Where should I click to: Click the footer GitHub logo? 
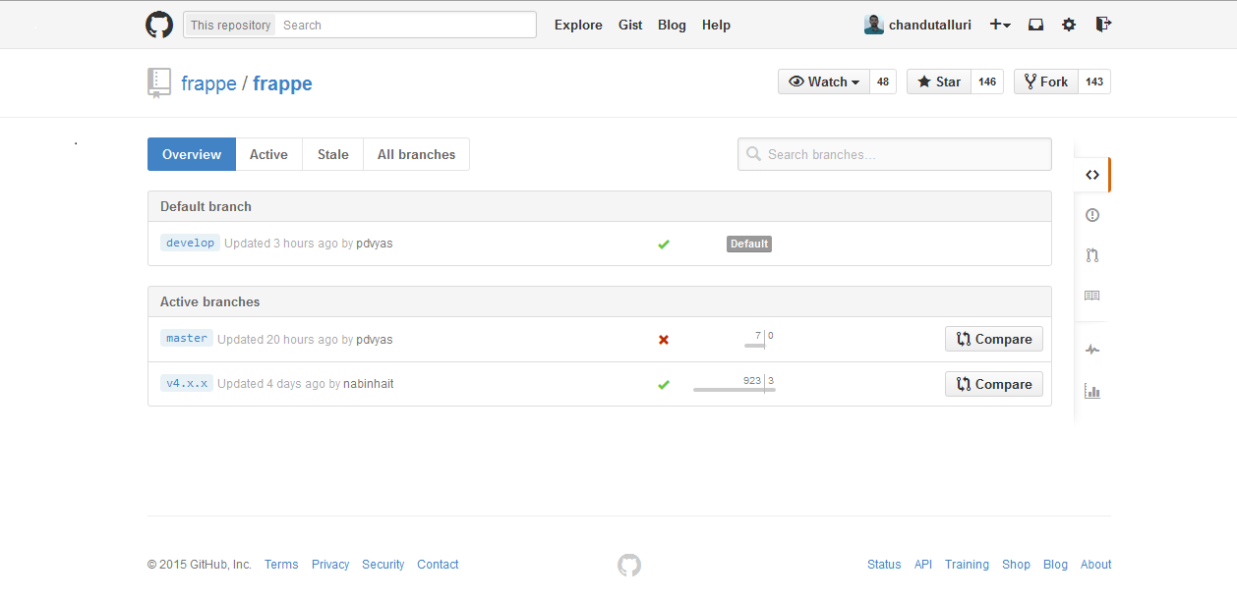pos(629,565)
